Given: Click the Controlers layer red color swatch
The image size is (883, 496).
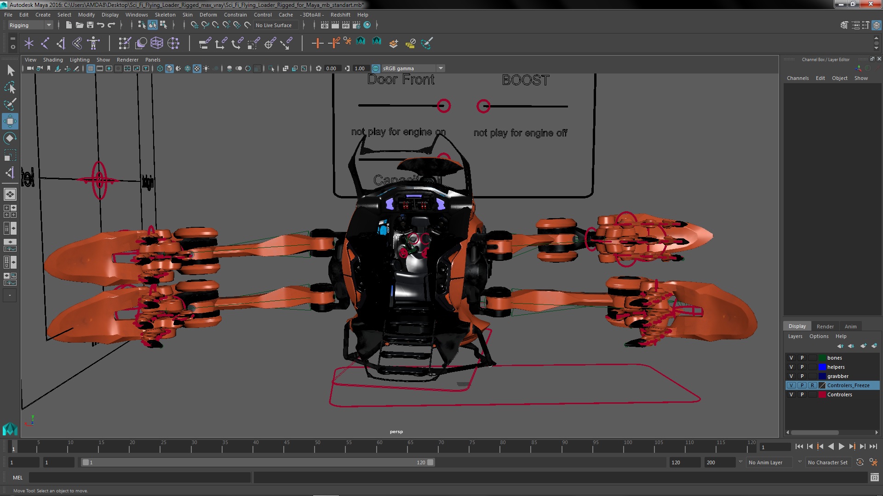Looking at the screenshot, I should pyautogui.click(x=822, y=395).
